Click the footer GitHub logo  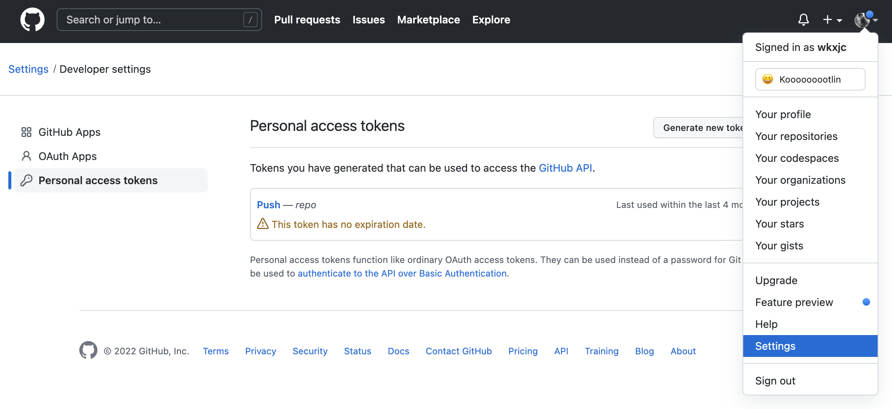(x=88, y=351)
